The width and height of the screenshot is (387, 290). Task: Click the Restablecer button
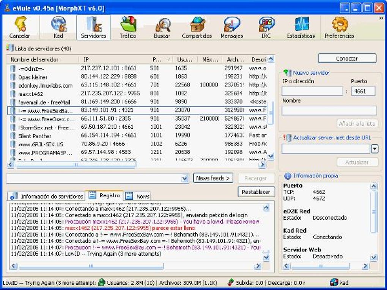click(256, 192)
